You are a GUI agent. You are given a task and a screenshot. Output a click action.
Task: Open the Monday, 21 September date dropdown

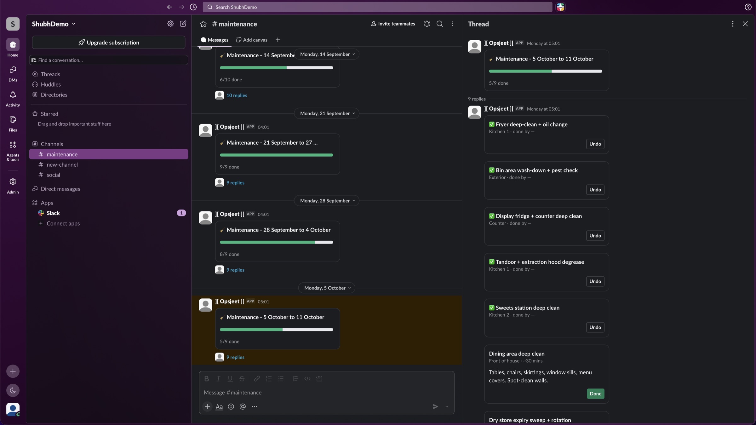pyautogui.click(x=327, y=113)
